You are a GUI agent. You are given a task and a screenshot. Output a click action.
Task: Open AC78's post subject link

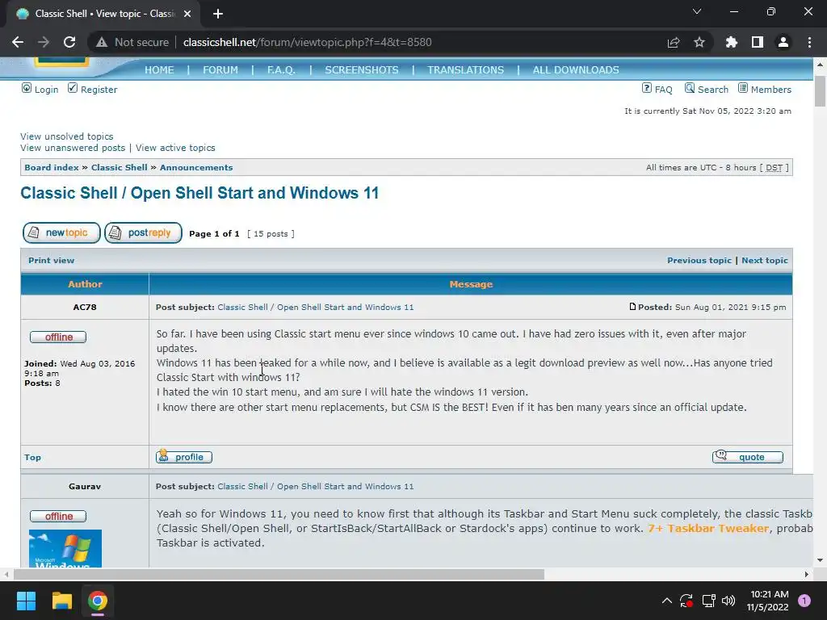[316, 307]
